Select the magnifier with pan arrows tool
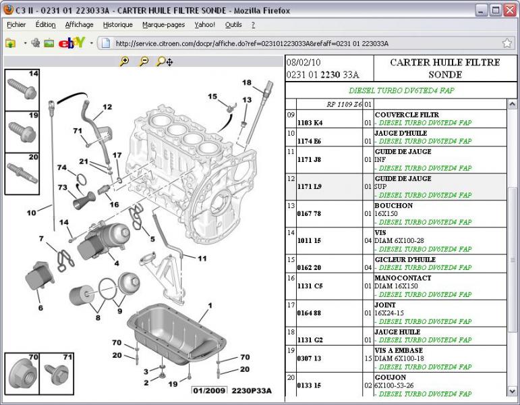Screen dimensions: 520x405 point(165,61)
